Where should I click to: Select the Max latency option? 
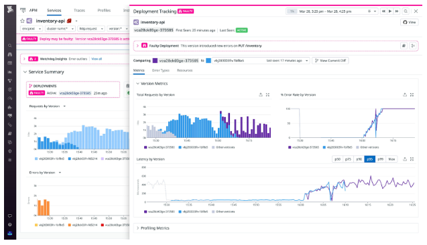point(391,159)
